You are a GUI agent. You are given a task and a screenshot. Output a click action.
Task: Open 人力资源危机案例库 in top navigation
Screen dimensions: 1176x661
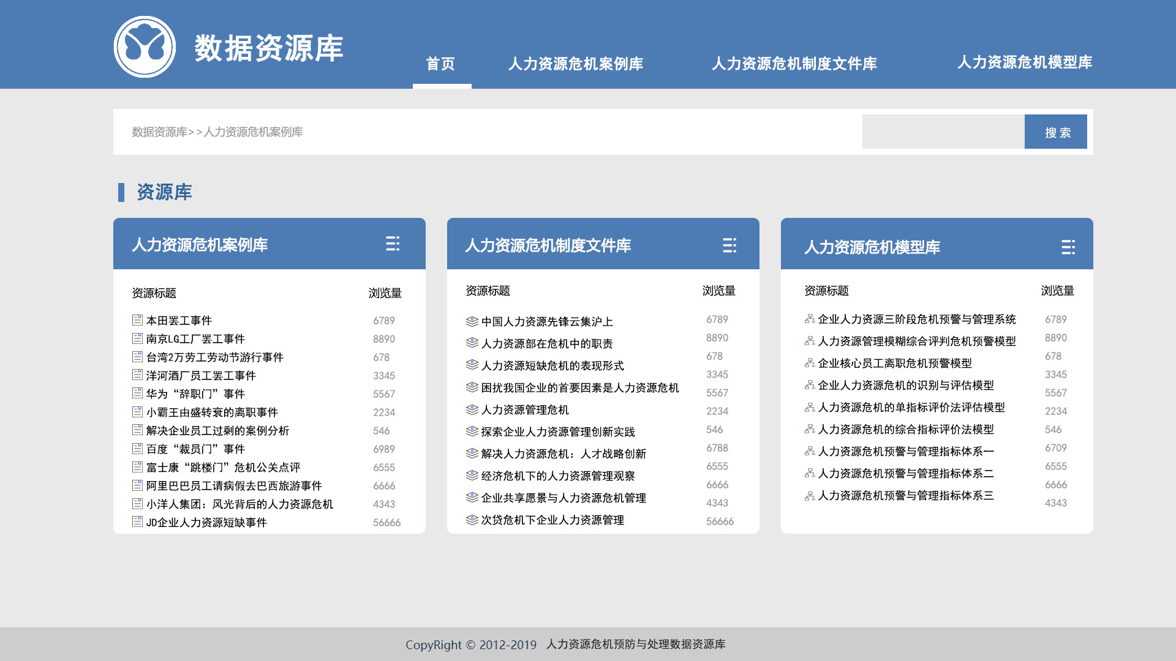tap(575, 64)
